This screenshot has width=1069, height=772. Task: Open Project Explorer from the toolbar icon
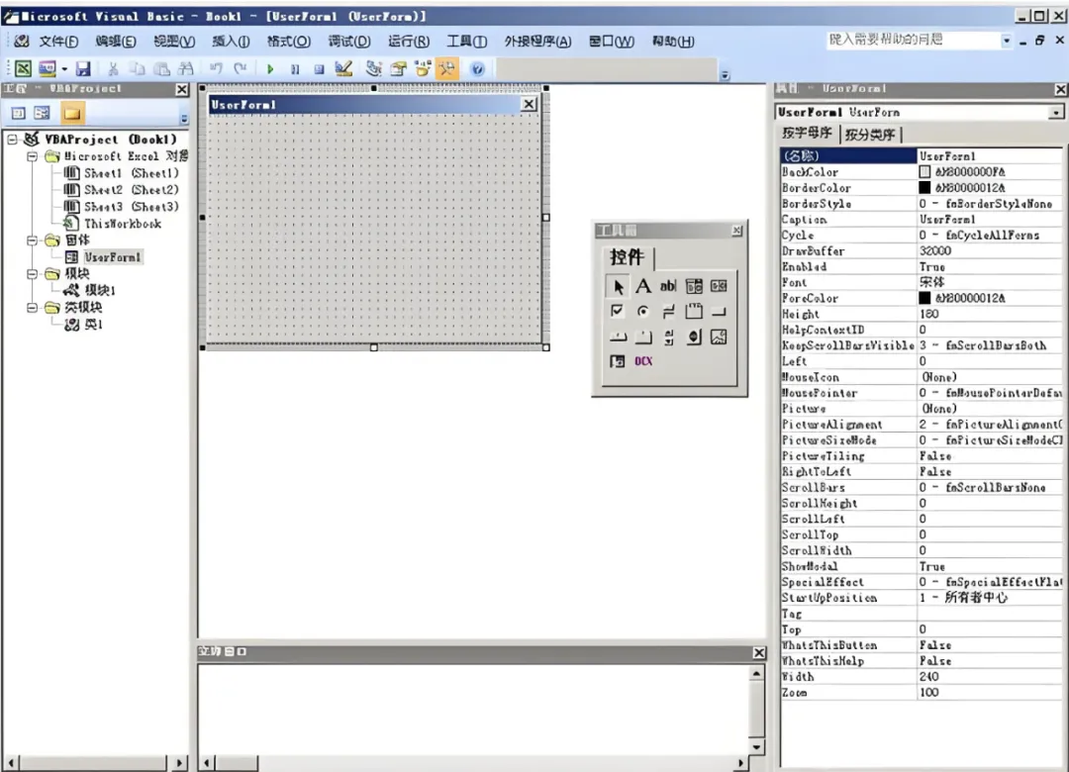point(373,69)
